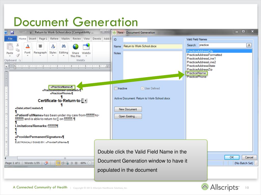Click the Editing binoculars icon
The image size is (261, 195).
[x=63, y=46]
